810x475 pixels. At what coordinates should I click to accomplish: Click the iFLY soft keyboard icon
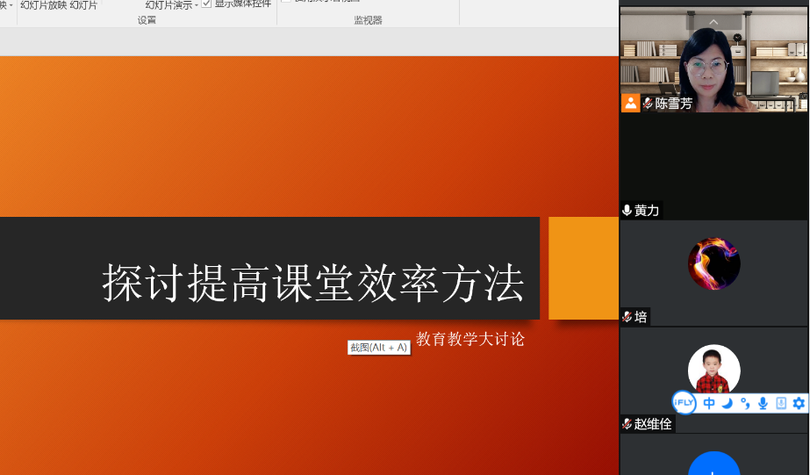click(x=781, y=403)
